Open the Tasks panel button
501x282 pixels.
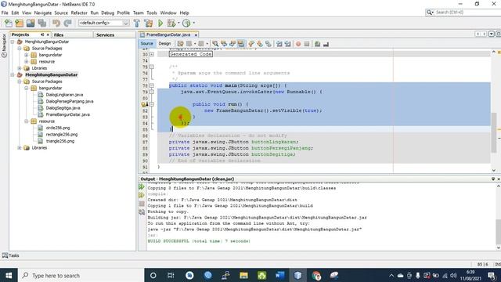[10, 255]
